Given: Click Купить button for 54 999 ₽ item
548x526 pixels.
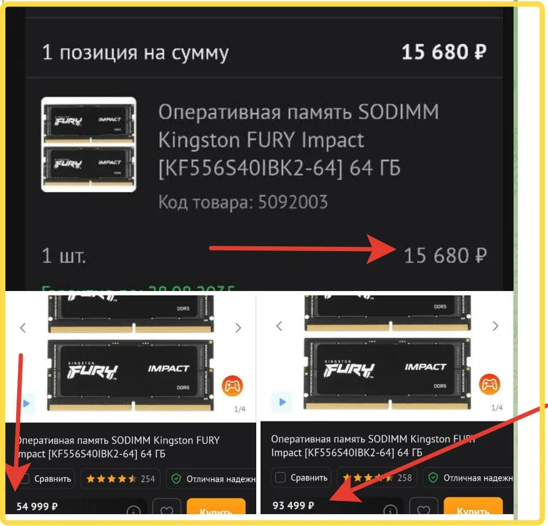Looking at the screenshot, I should pos(216,507).
